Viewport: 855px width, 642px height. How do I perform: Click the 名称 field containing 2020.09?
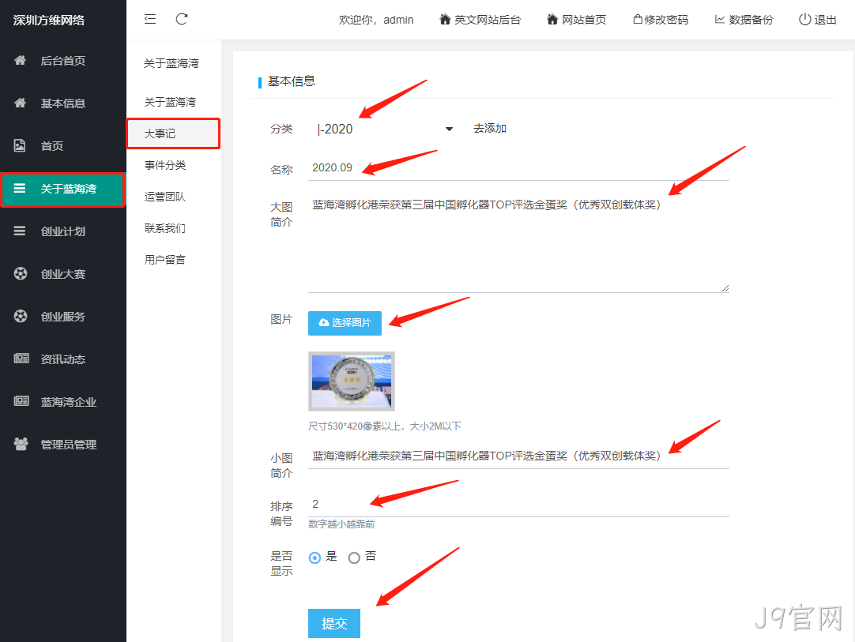point(518,168)
